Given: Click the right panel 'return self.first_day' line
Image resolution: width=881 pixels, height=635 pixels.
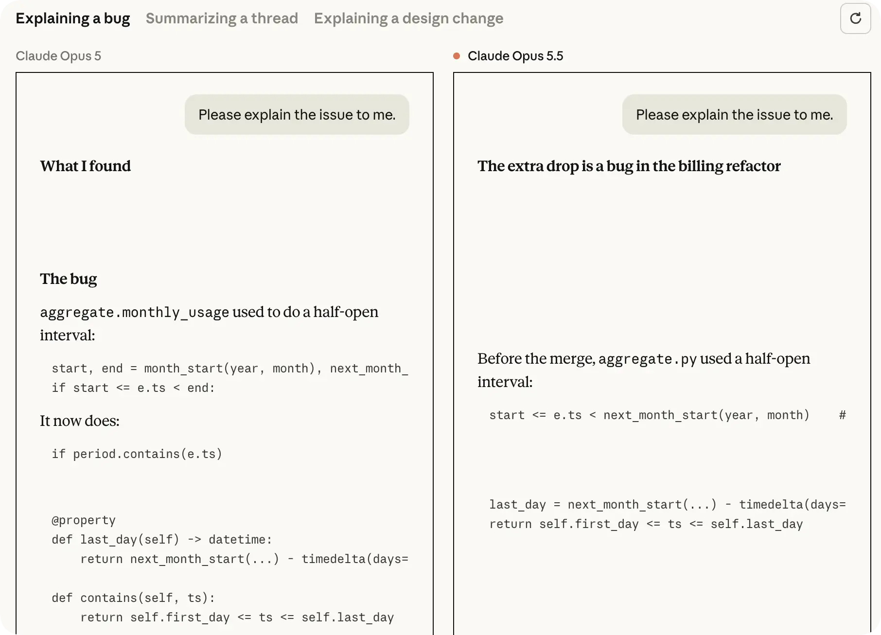Looking at the screenshot, I should pyautogui.click(x=646, y=524).
